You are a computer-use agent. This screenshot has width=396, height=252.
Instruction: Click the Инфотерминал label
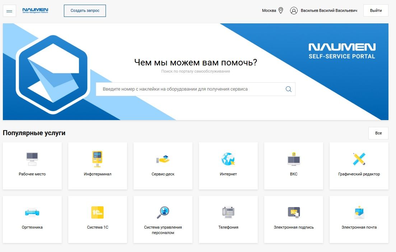[98, 174]
